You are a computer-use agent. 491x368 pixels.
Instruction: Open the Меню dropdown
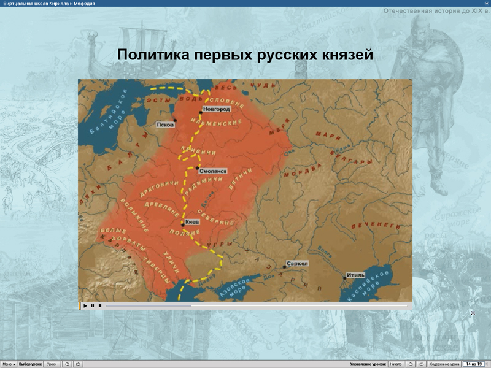tap(9, 363)
